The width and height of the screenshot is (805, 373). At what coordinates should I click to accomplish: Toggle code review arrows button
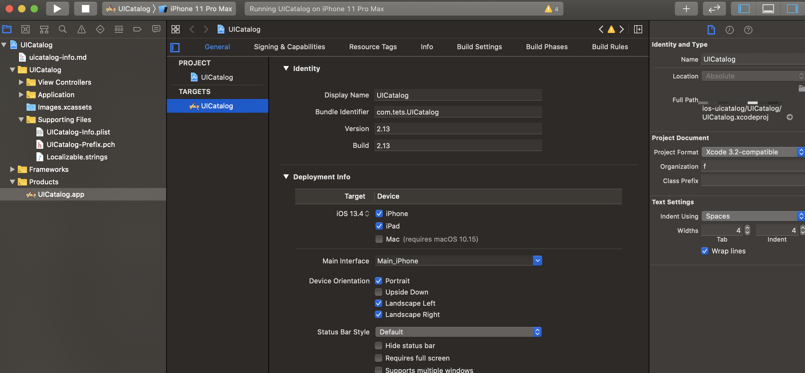click(714, 9)
